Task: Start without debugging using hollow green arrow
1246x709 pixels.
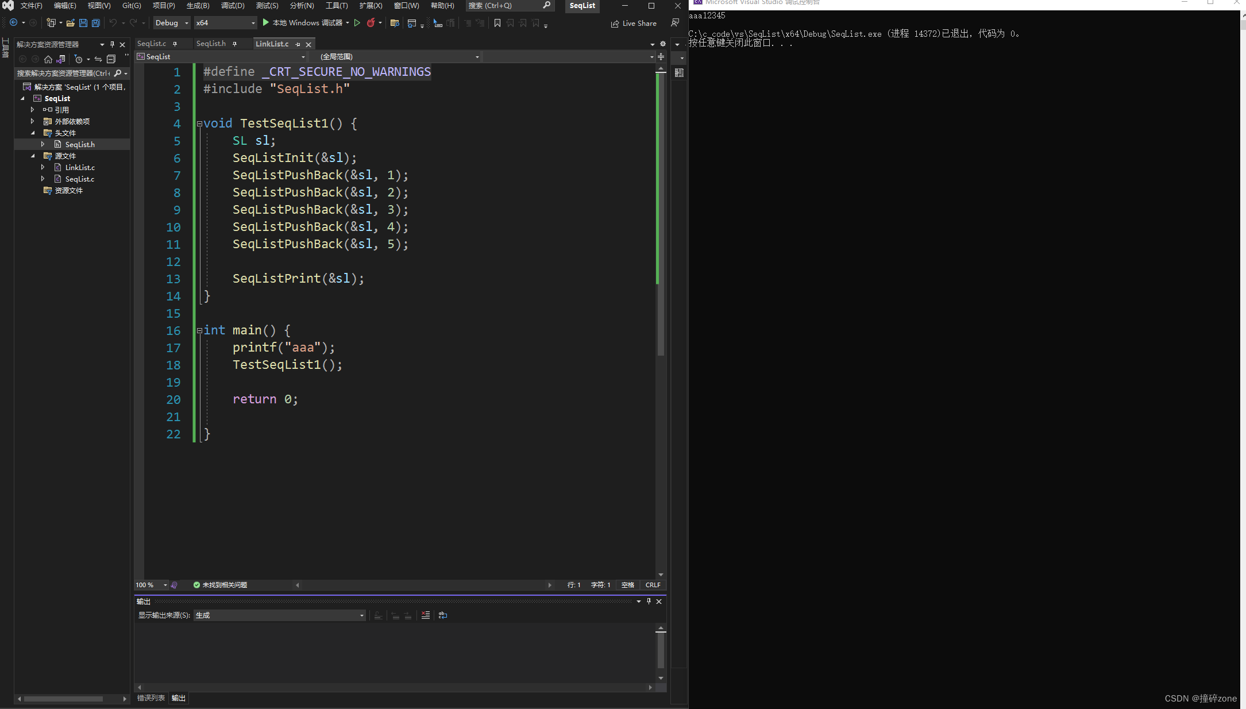Action: 357,23
